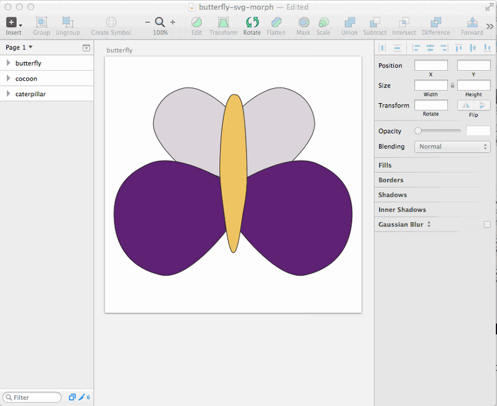Expand the butterfly layer group
The height and width of the screenshot is (406, 497).
click(x=8, y=63)
